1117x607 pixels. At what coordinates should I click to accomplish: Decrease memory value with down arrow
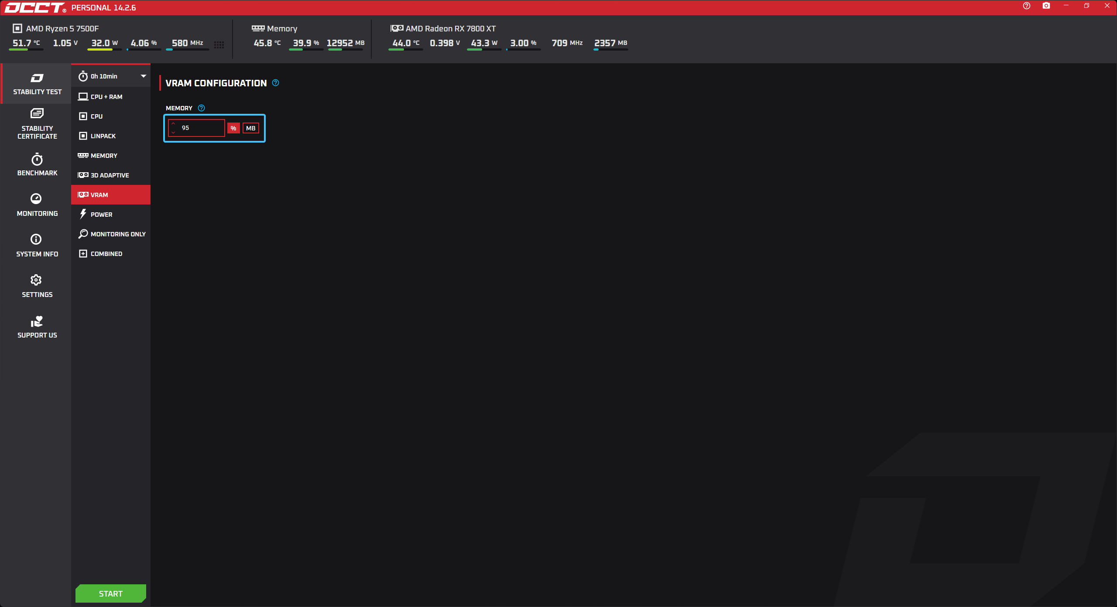pyautogui.click(x=173, y=132)
